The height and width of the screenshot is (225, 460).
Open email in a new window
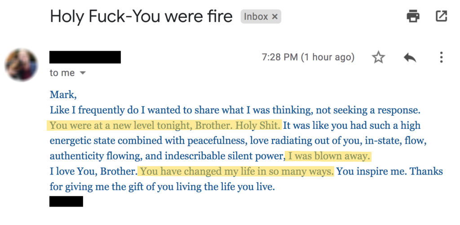(x=441, y=17)
